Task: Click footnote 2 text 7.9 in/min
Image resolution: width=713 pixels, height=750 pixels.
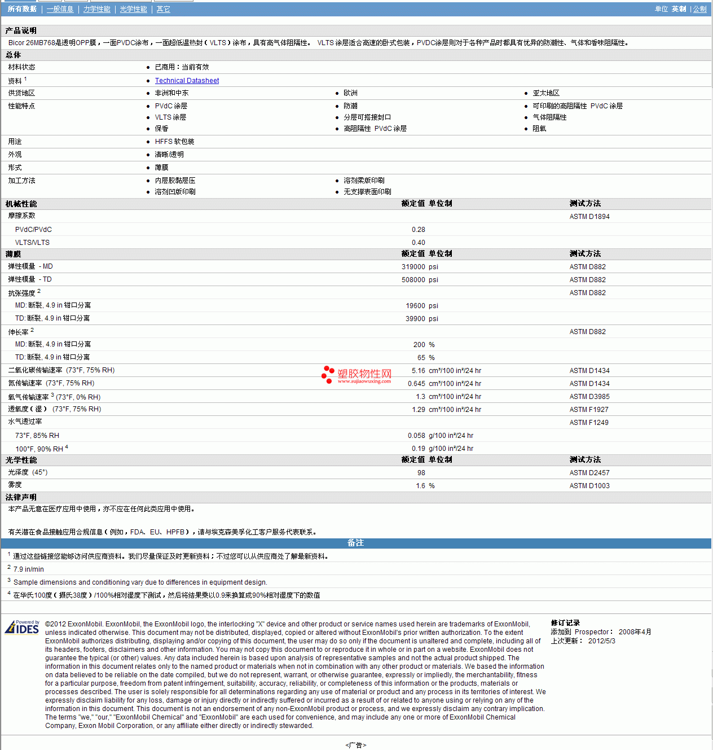Action: tap(29, 569)
